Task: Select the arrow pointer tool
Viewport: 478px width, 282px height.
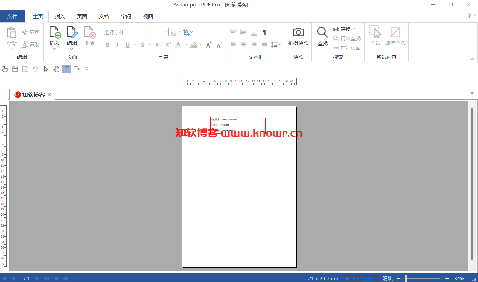Action: pos(46,69)
